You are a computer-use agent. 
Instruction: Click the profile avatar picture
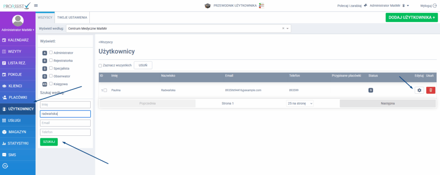(18, 20)
